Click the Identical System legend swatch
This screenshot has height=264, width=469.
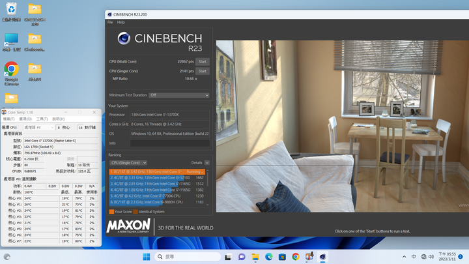(x=135, y=212)
